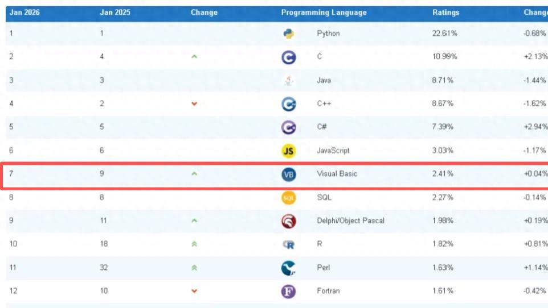Click the 10.99% rating for C
Viewport: 548px width, 308px height.
(x=444, y=56)
